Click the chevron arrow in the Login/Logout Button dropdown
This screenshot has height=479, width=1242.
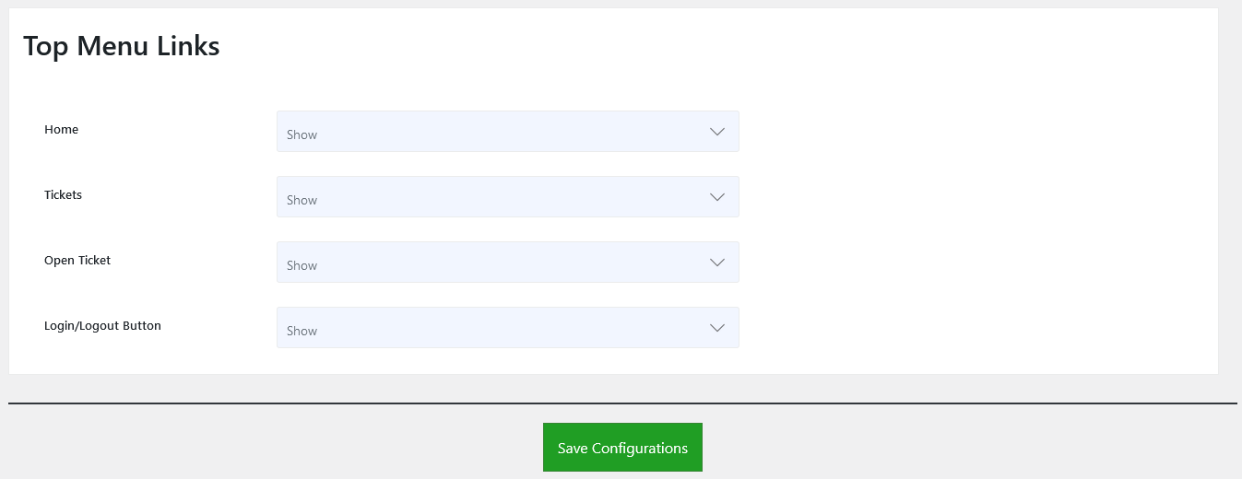click(x=717, y=328)
